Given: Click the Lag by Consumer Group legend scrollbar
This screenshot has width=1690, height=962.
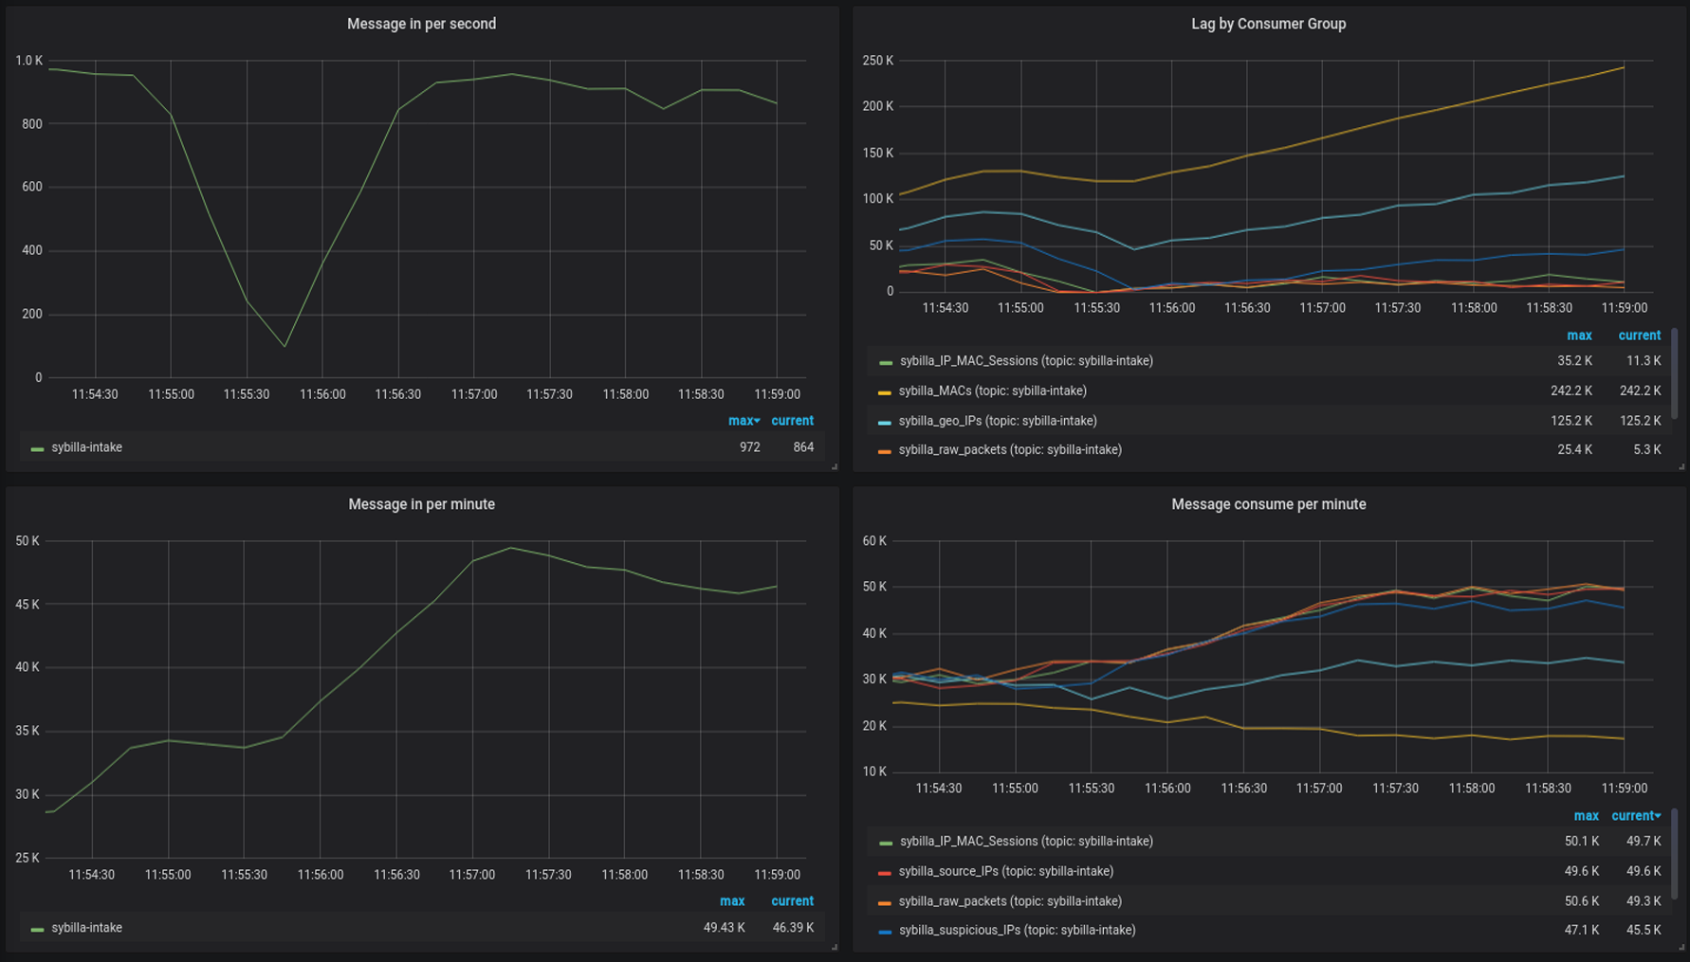Looking at the screenshot, I should [x=1674, y=373].
